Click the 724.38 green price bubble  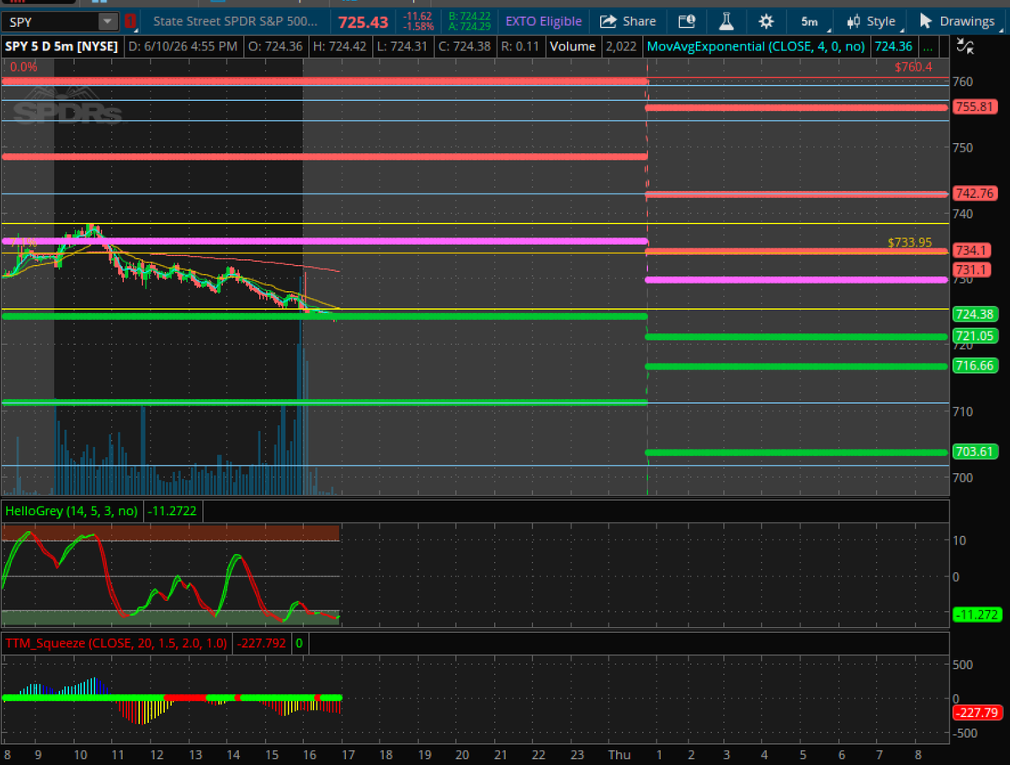[975, 314]
